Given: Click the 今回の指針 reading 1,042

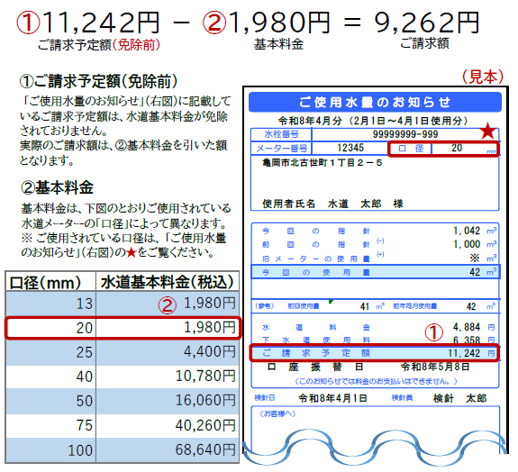Looking at the screenshot, I should pos(467,231).
